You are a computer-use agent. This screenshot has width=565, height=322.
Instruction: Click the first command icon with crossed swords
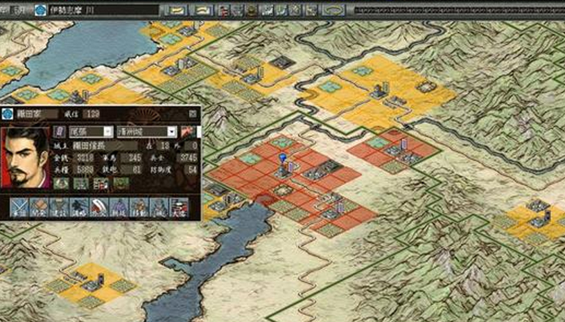[19, 206]
